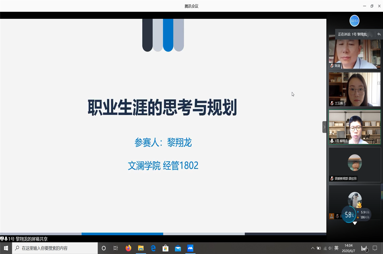The width and height of the screenshot is (383, 254).
Task: Open Tencent Meeting from the taskbar
Action: click(x=190, y=248)
